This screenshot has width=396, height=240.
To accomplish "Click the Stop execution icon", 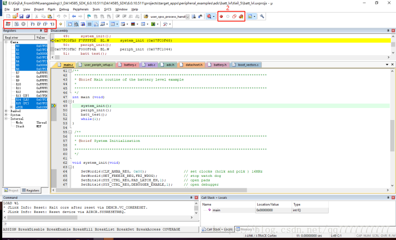I will (x=23, y=24).
